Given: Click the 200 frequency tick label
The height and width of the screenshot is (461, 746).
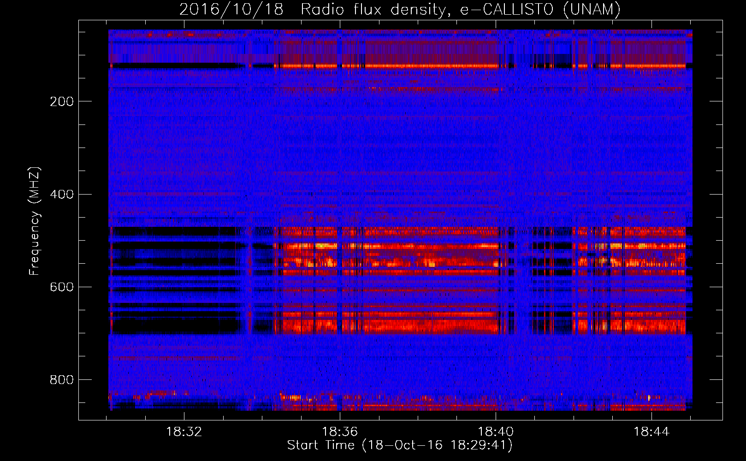Looking at the screenshot, I should click(61, 101).
